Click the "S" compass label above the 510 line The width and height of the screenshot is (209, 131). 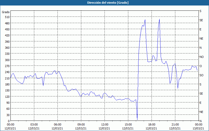[200, 11]
